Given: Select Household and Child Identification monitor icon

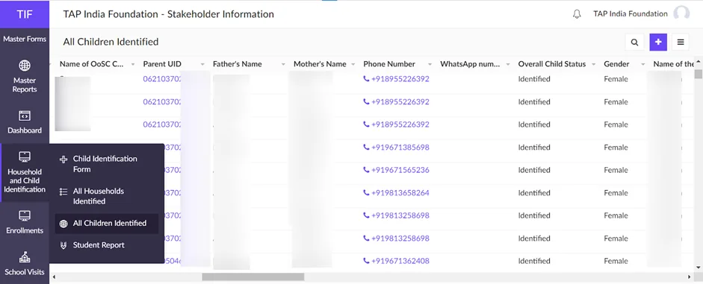Looking at the screenshot, I should (x=25, y=157).
